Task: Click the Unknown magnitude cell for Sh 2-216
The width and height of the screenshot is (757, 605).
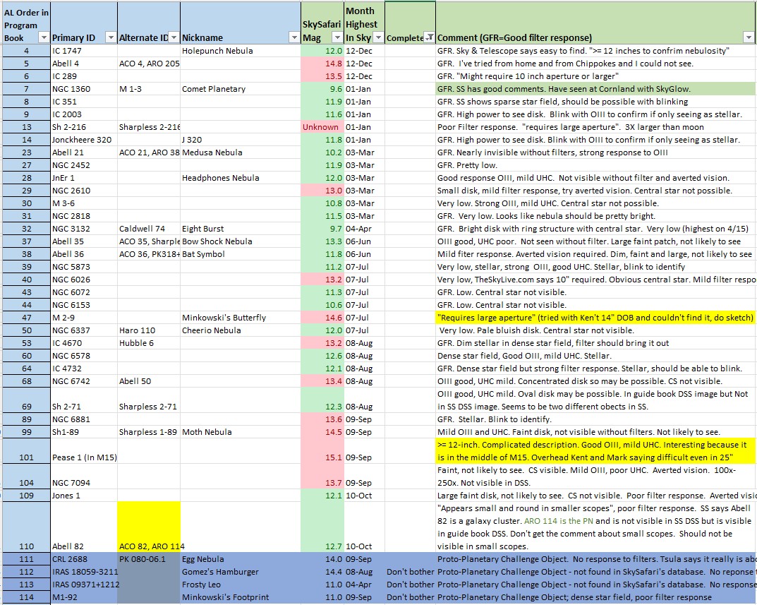Action: click(322, 127)
